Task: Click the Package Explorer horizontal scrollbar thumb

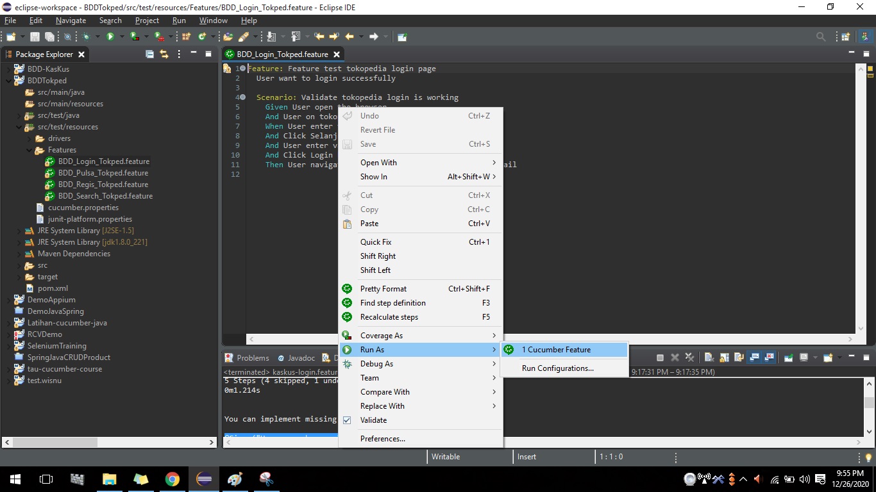Action: [55, 442]
